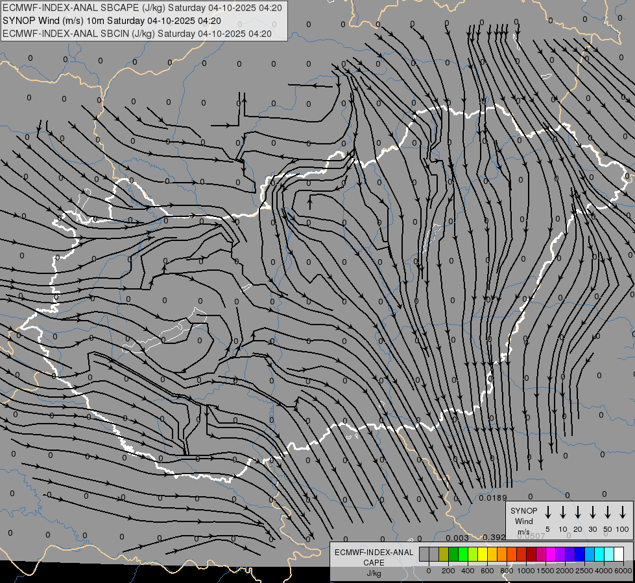The height and width of the screenshot is (583, 635).
Task: Click the wind legend speed value 30
Action: 592,529
